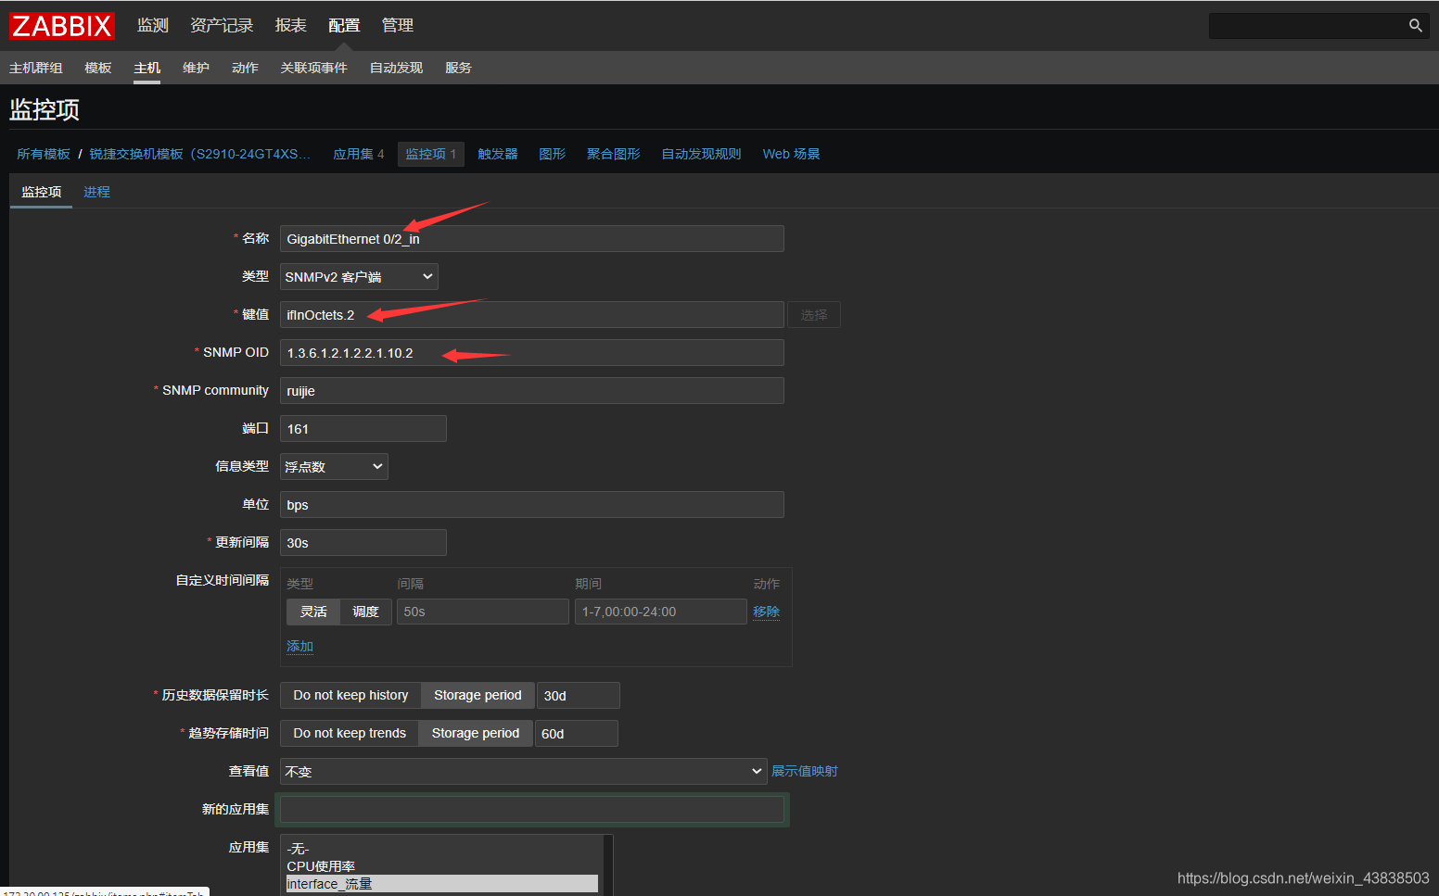Open the 资产记录 top menu

[x=222, y=26]
